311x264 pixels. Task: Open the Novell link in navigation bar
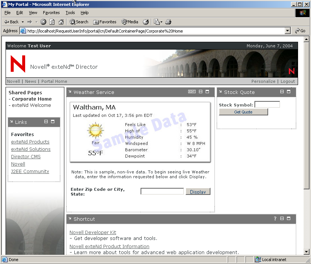click(x=13, y=81)
